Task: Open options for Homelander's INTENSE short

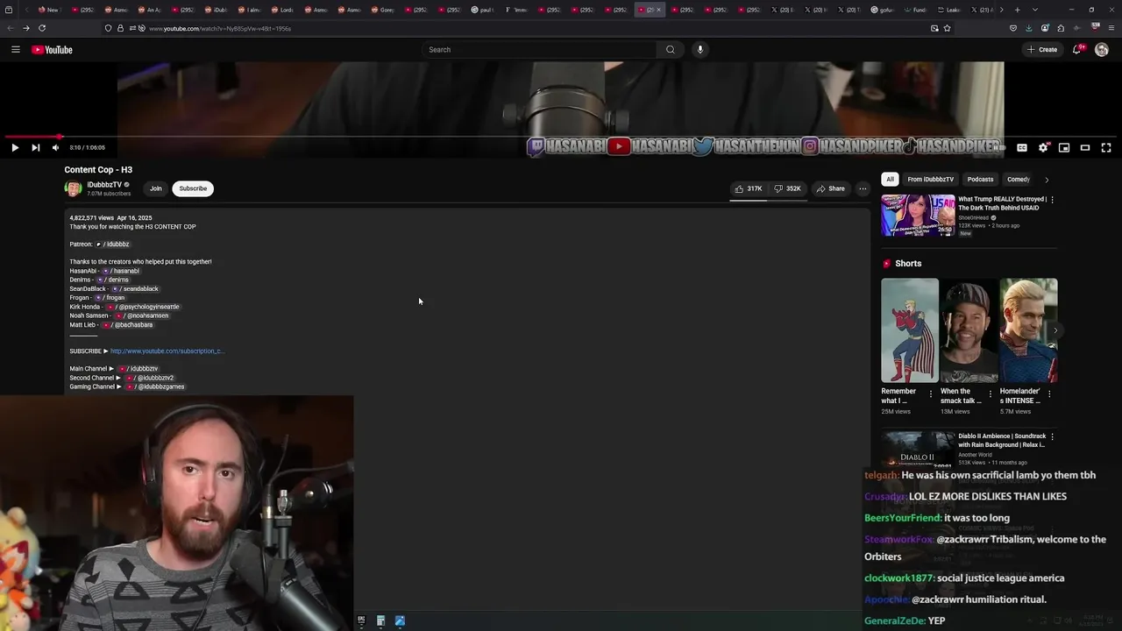Action: coord(1049,394)
